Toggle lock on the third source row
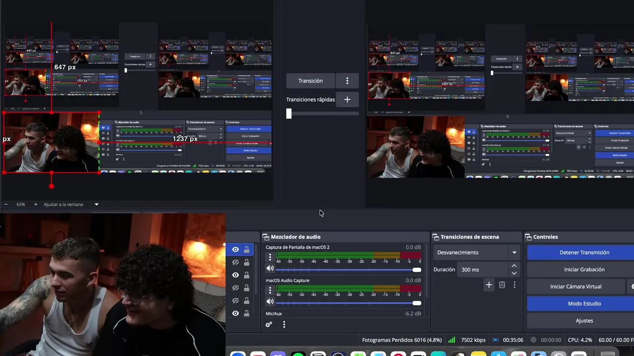The height and width of the screenshot is (356, 634). click(x=247, y=275)
